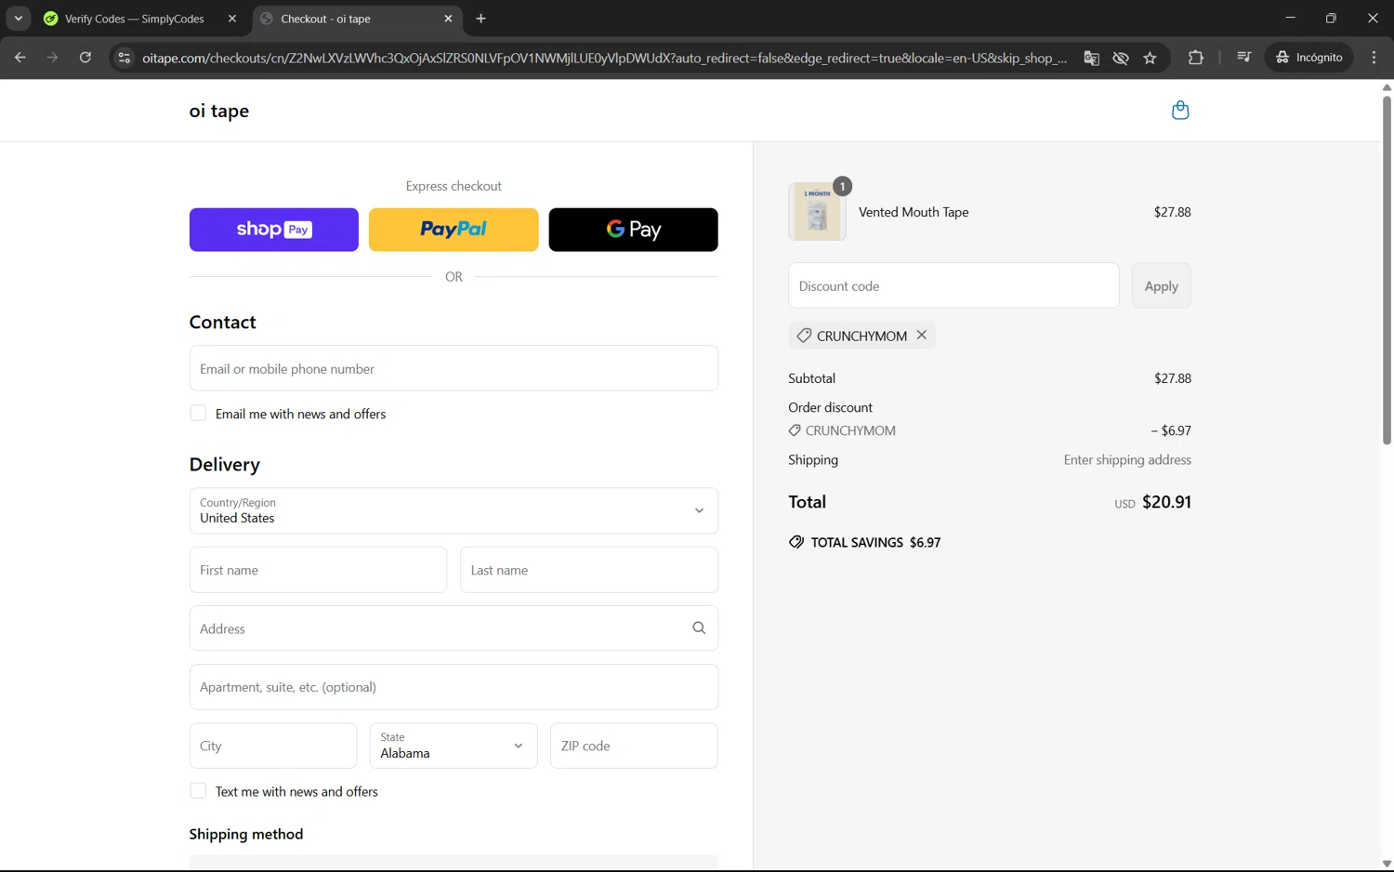Click the First name field
This screenshot has width=1394, height=872.
click(x=318, y=570)
